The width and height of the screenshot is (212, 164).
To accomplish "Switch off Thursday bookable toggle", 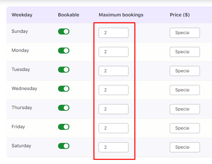I will [64, 108].
